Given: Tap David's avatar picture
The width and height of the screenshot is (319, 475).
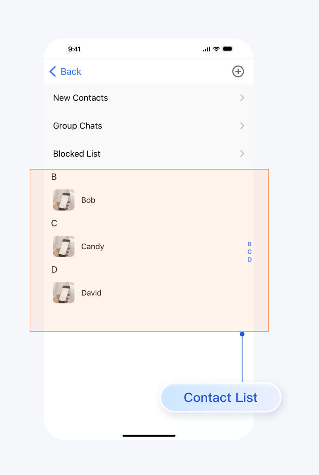Looking at the screenshot, I should pos(64,293).
